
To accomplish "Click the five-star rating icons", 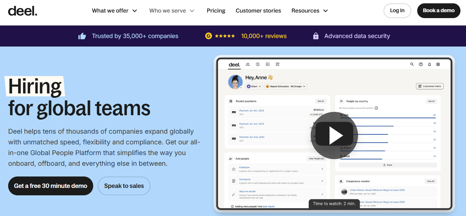I will pyautogui.click(x=225, y=36).
